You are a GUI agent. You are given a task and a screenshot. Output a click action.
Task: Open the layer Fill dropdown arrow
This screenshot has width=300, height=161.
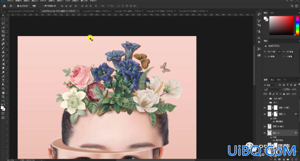tap(298, 94)
